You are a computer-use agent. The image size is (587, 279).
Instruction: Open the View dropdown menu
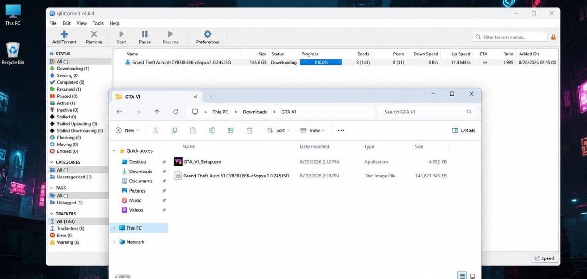click(312, 130)
